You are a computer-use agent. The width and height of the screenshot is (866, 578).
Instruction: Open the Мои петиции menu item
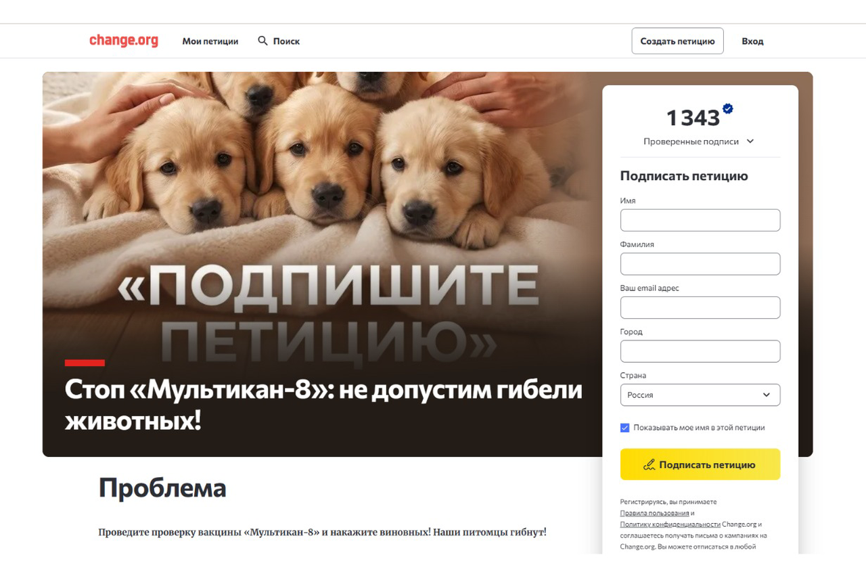tap(210, 41)
